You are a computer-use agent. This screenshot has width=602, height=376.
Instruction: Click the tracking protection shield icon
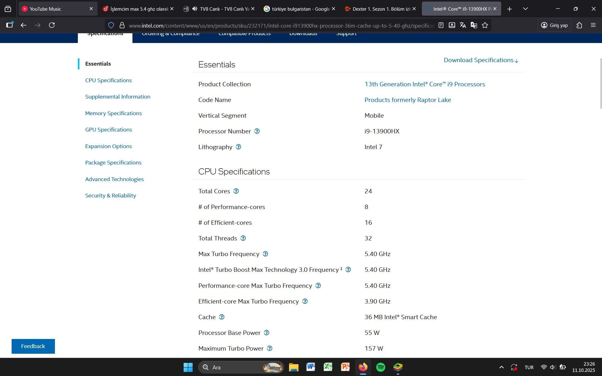tap(111, 25)
